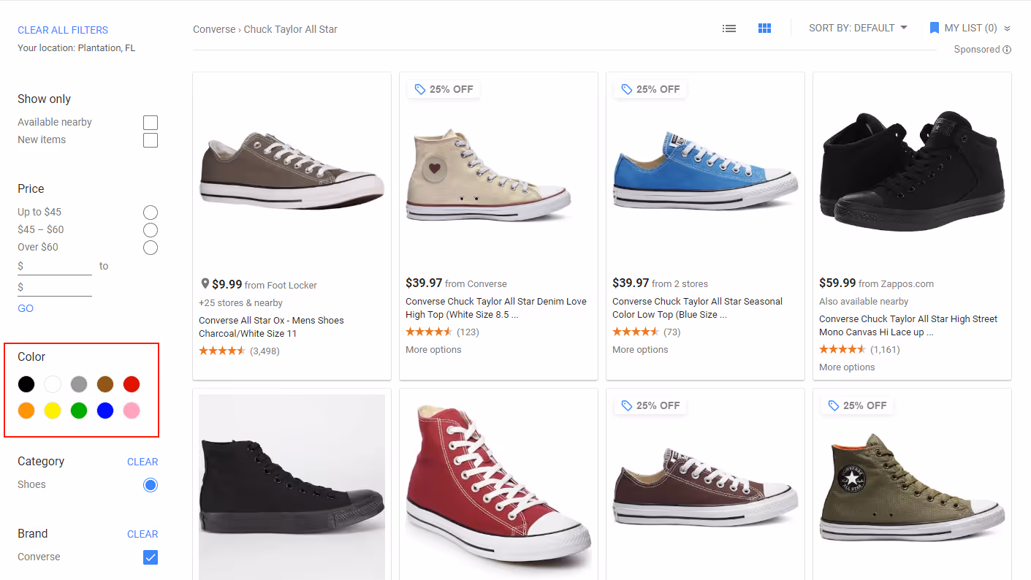Screen dimensions: 1031x580
Task: Click More options under the Denim Love shoe
Action: (433, 349)
